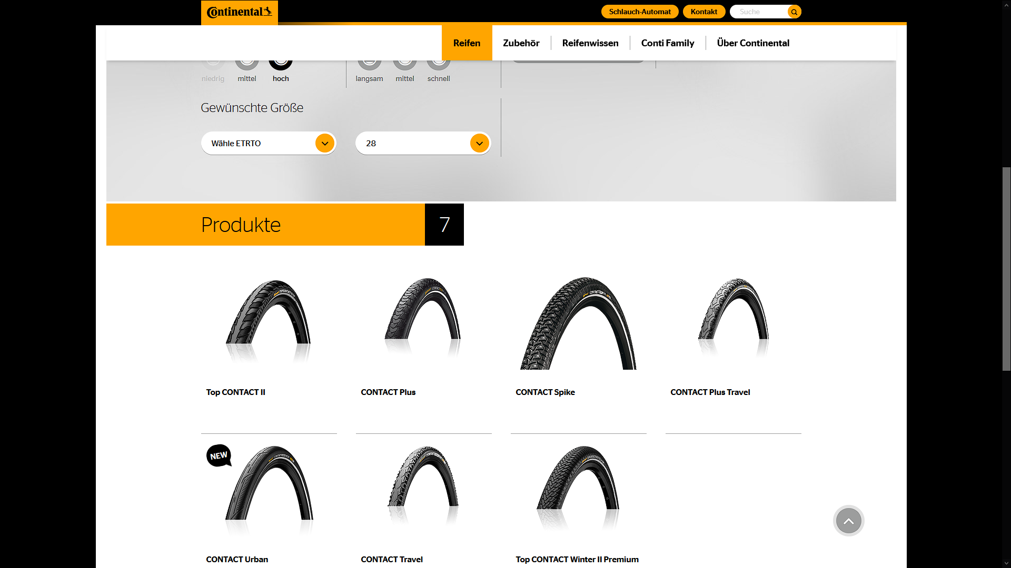Open the Top CONTACT II tire image
The height and width of the screenshot is (568, 1011).
[x=269, y=321]
